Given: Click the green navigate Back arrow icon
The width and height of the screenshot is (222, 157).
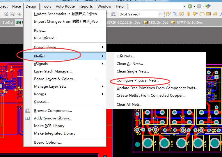Looking at the screenshot, I should coord(190,6).
